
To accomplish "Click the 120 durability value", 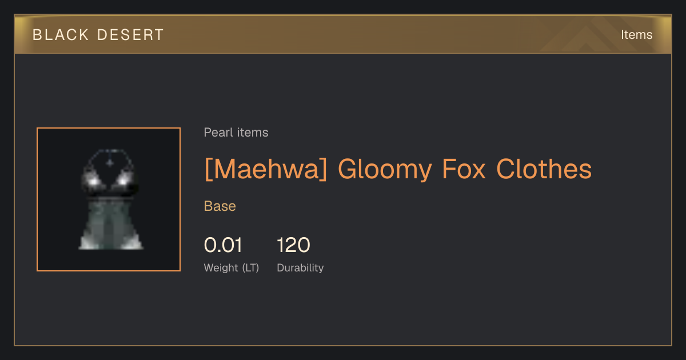I will click(x=293, y=245).
